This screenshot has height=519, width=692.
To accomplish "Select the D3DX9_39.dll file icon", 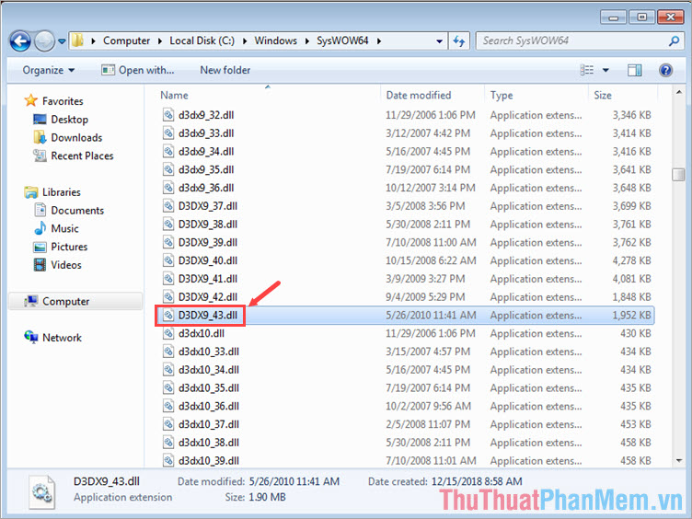I will pyautogui.click(x=168, y=242).
